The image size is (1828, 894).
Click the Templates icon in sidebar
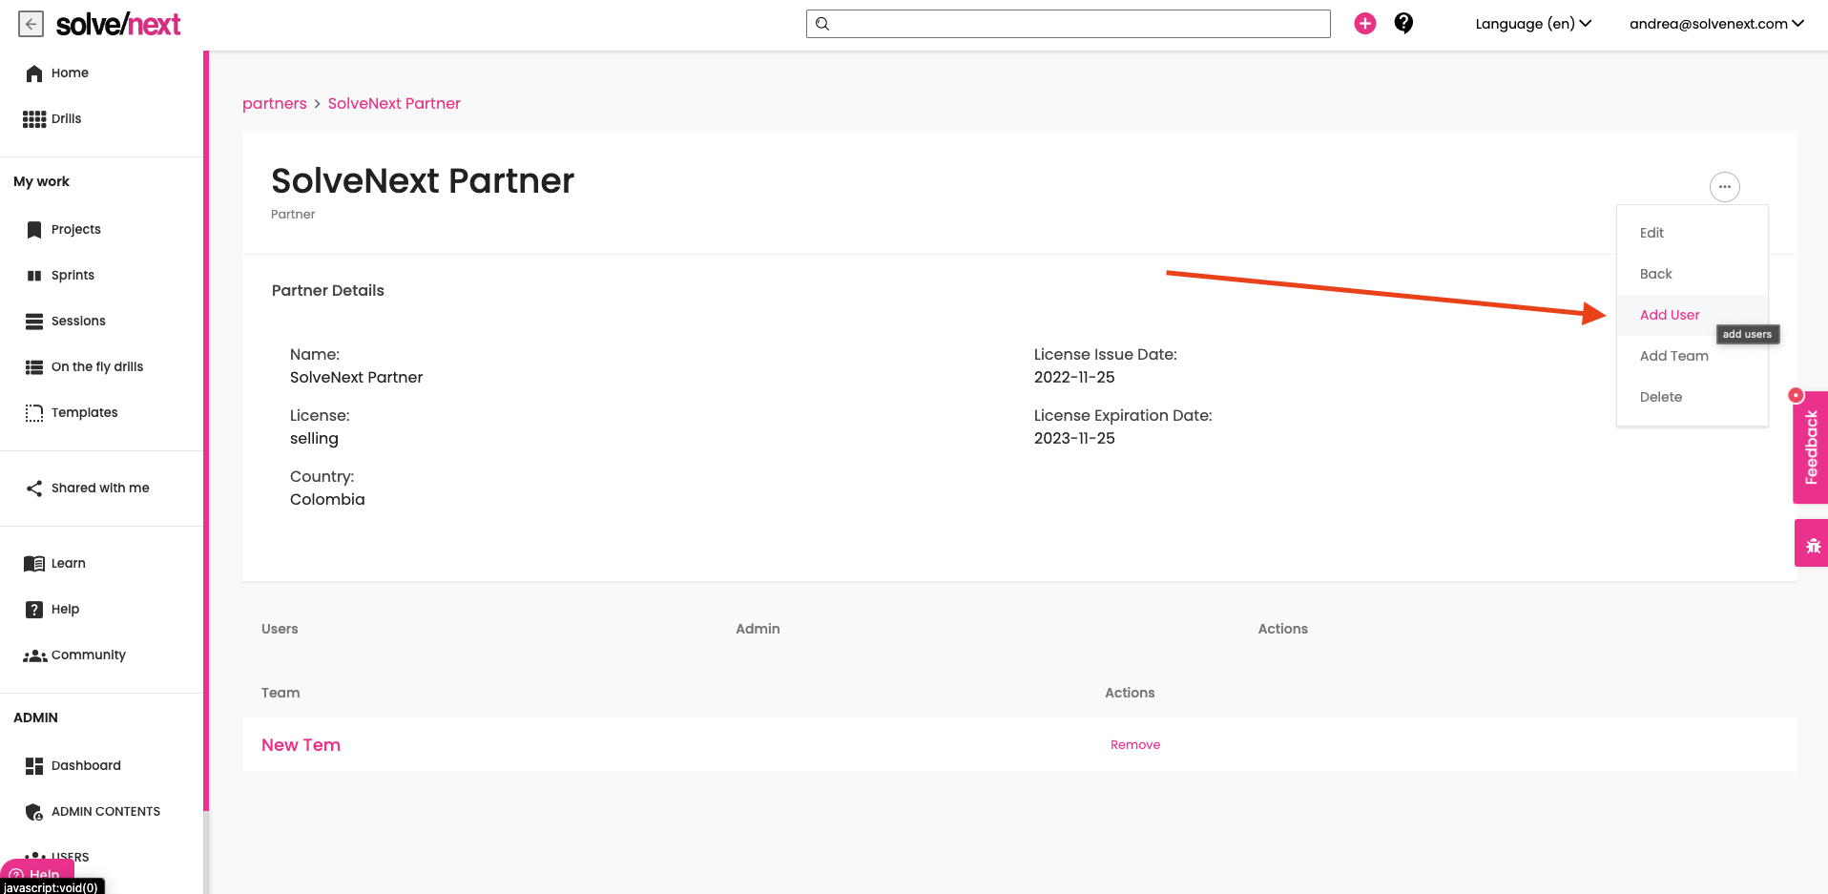click(x=34, y=413)
